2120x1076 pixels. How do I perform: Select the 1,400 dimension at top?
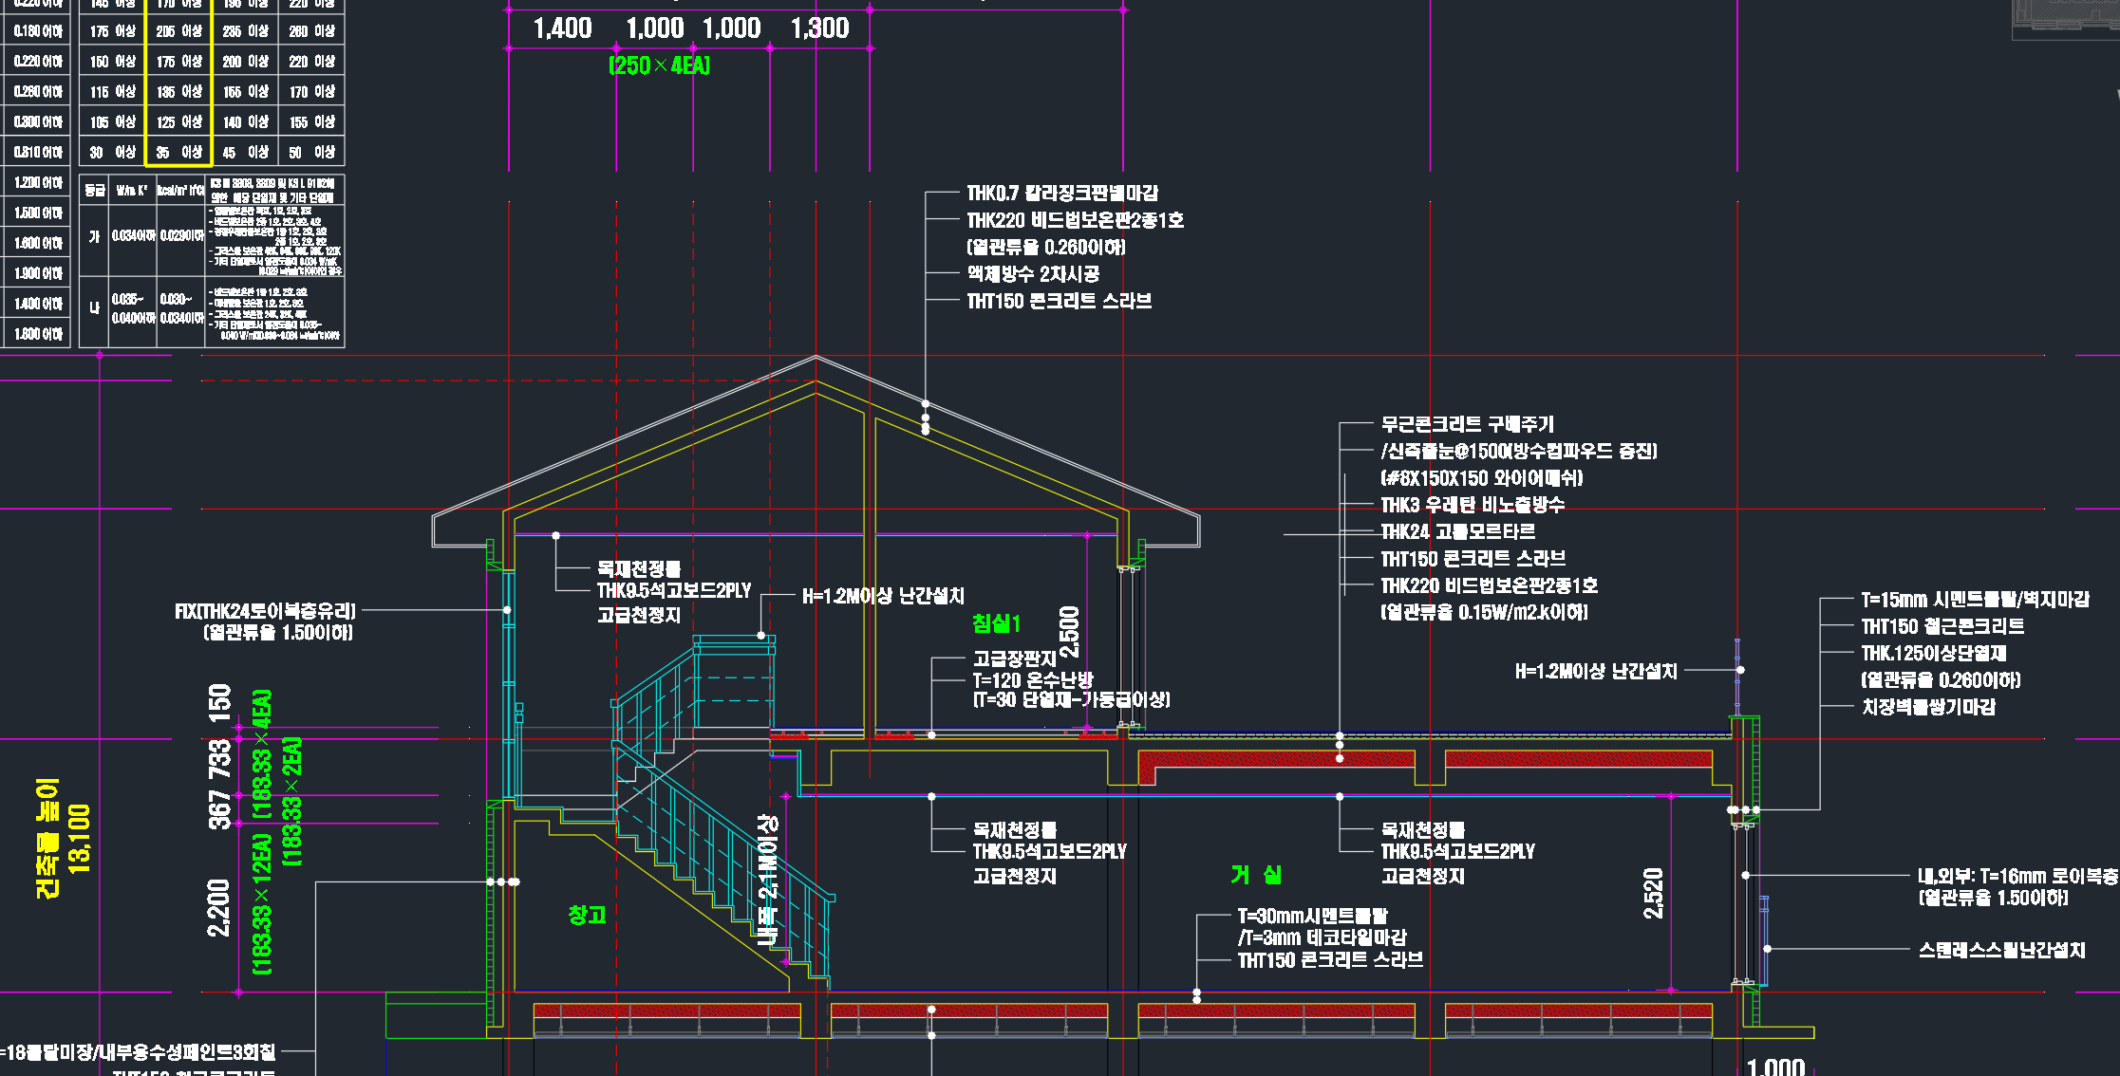pos(562,28)
